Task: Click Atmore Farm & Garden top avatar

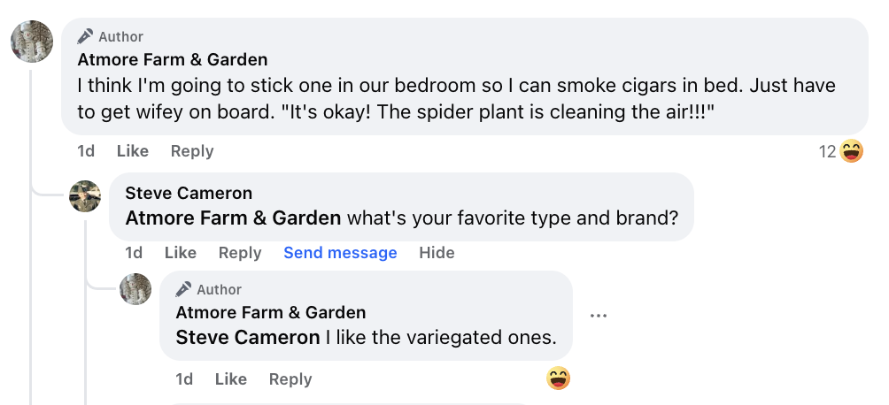Action: click(32, 41)
